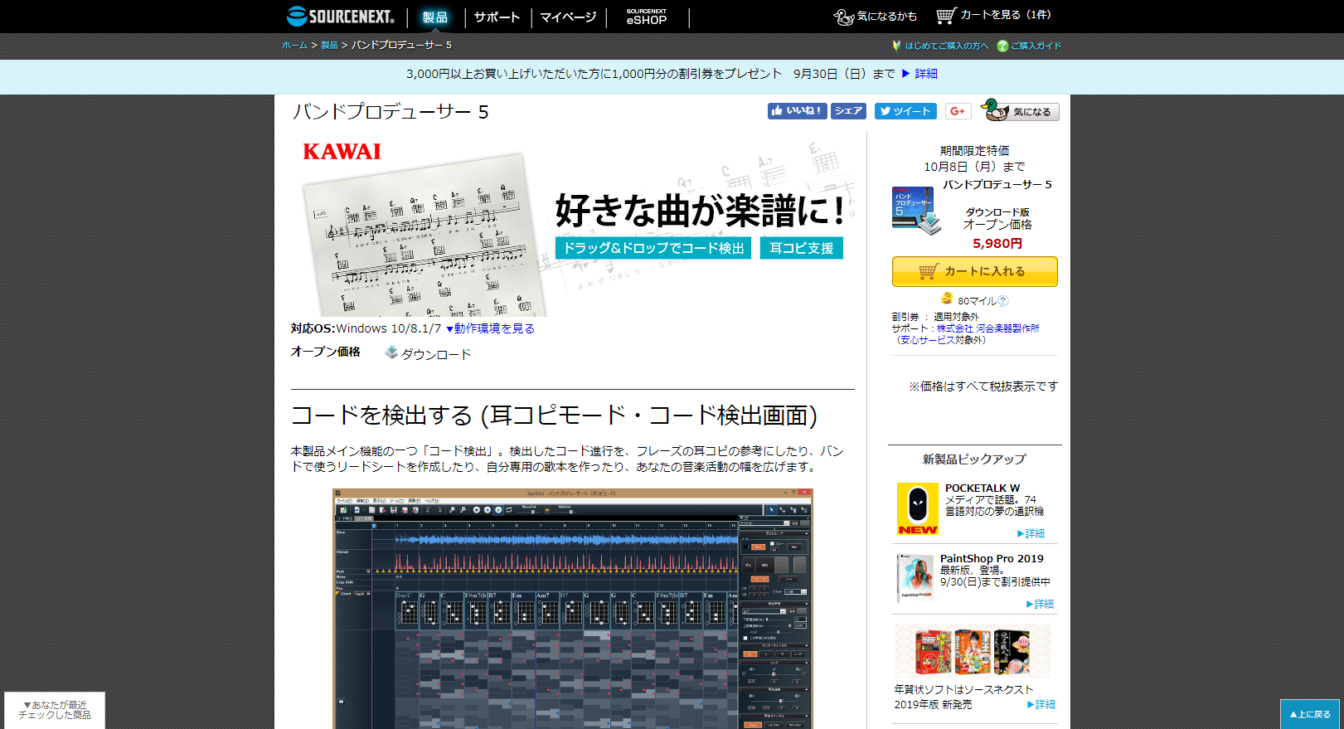Click the Twitter ツイート button
The image size is (1344, 729).
[x=905, y=111]
